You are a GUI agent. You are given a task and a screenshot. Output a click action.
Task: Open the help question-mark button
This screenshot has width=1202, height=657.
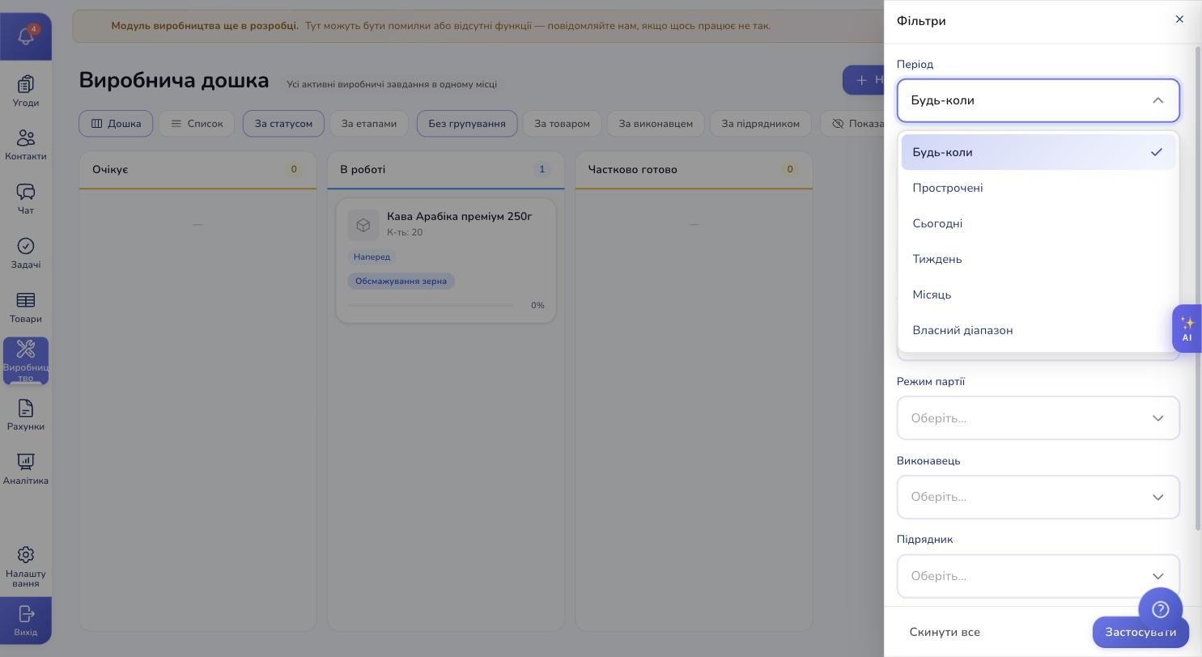1161,609
